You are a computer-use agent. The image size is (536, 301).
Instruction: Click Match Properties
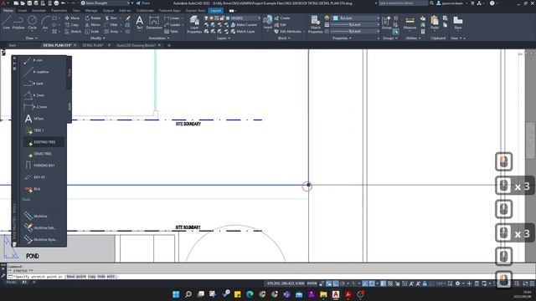tap(315, 24)
